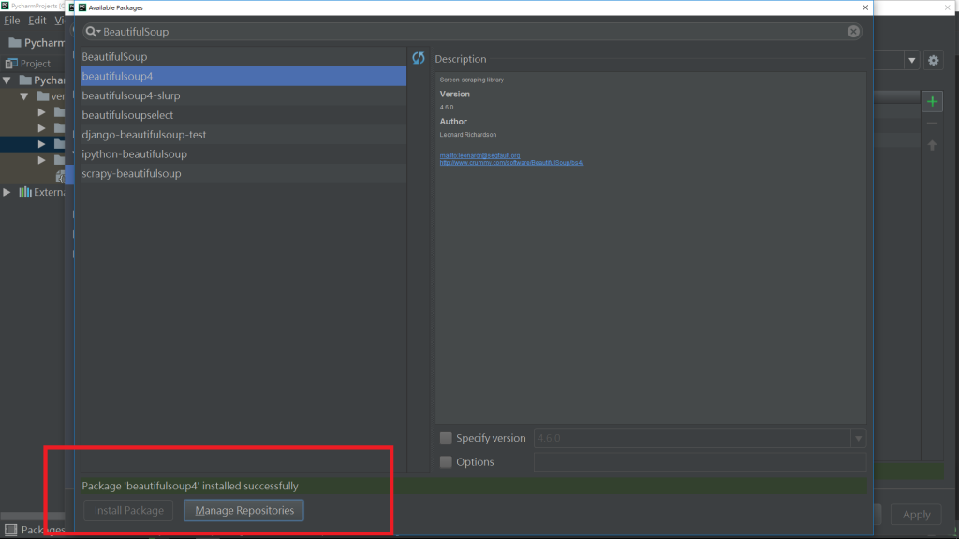Click the External Libraries icon
The image size is (959, 539).
pyautogui.click(x=24, y=192)
